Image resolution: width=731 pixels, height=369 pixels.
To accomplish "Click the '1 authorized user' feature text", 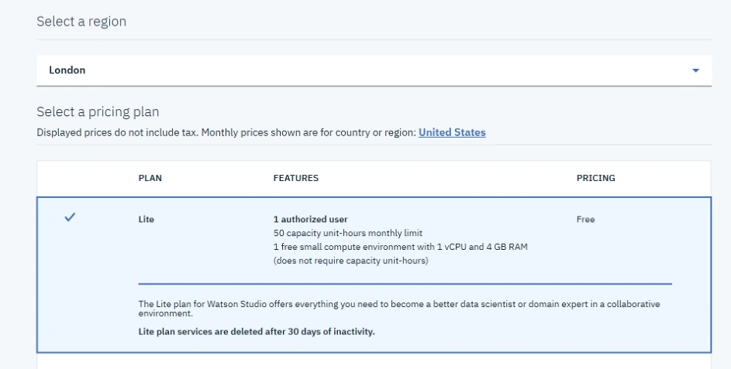I will [x=311, y=219].
